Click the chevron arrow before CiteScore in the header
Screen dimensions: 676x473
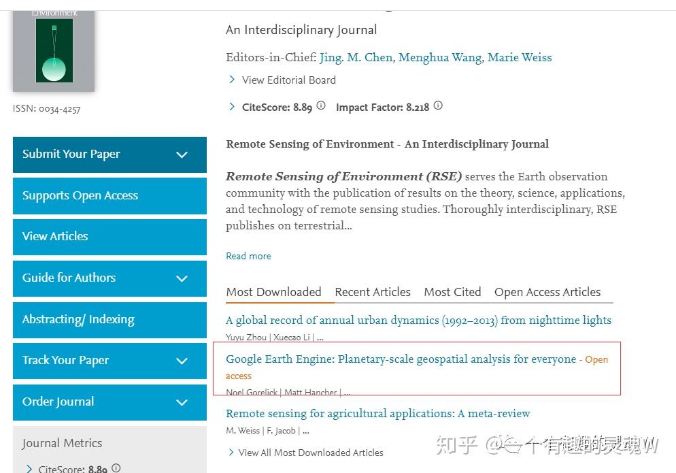pos(232,107)
